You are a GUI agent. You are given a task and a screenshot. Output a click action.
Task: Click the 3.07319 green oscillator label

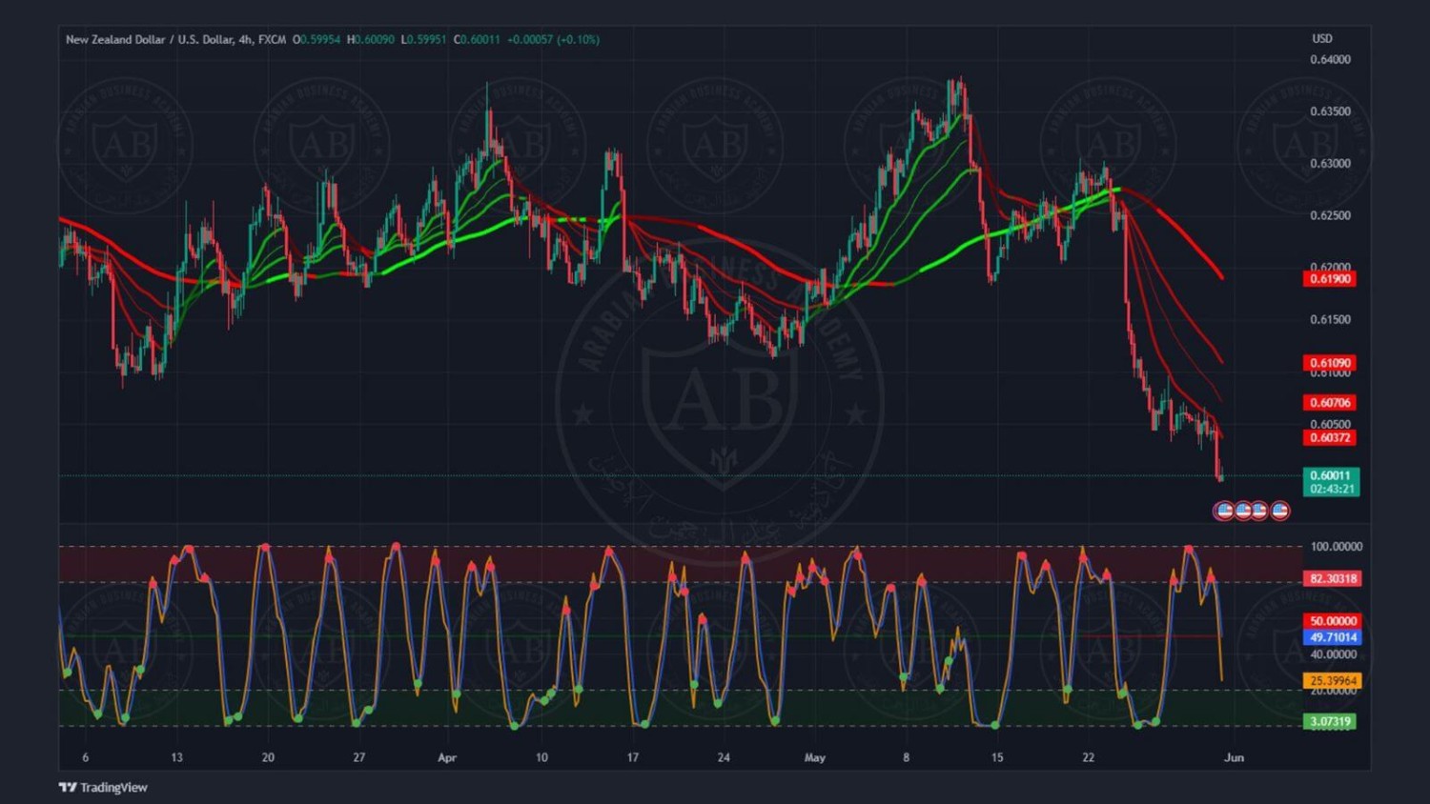tap(1330, 722)
